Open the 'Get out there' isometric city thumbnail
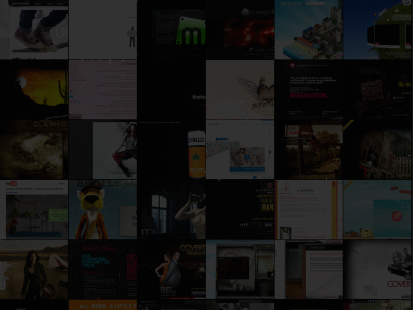 308,30
